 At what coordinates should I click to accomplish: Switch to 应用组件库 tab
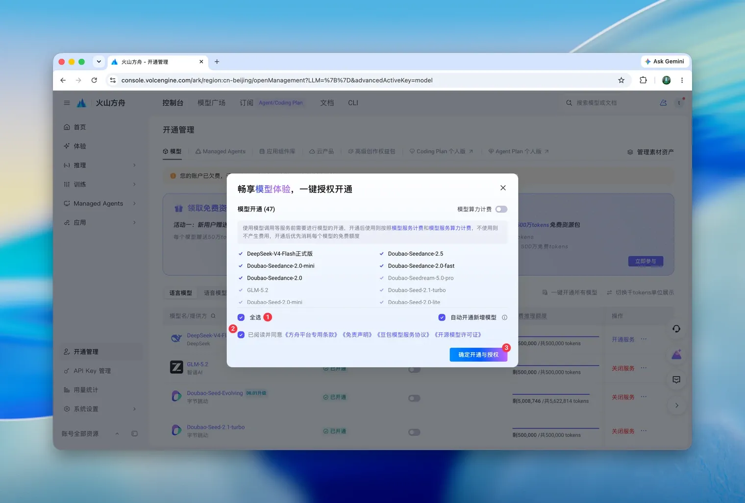[277, 152]
